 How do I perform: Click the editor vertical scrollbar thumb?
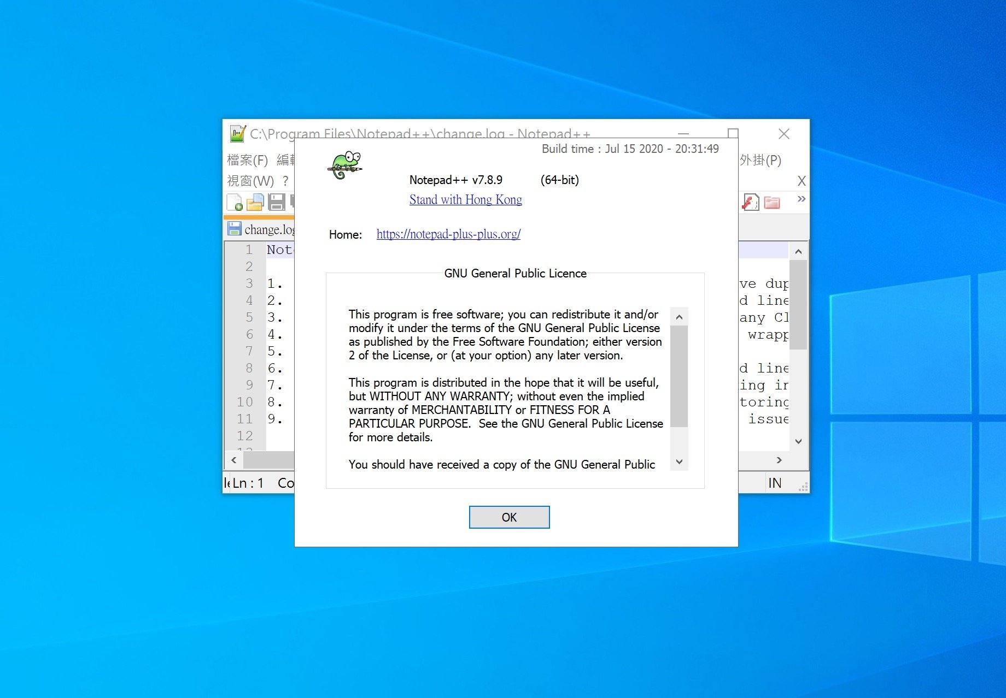[x=798, y=305]
